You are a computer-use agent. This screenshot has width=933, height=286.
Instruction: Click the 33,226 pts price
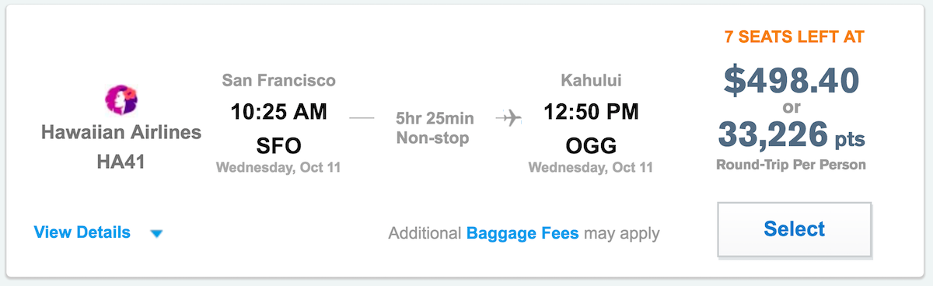click(x=791, y=134)
